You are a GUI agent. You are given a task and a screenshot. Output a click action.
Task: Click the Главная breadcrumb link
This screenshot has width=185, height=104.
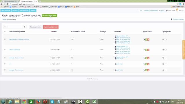tap(4, 19)
